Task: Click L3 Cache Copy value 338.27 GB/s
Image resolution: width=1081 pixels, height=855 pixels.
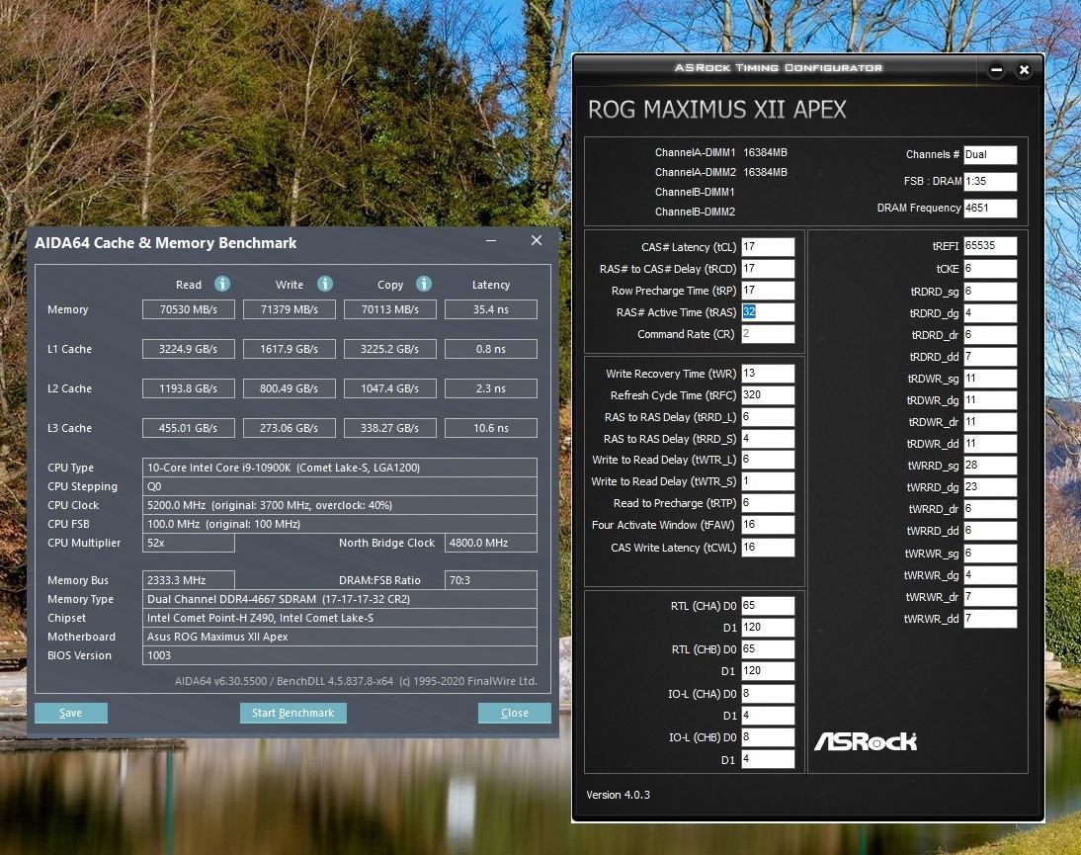Action: pos(390,427)
